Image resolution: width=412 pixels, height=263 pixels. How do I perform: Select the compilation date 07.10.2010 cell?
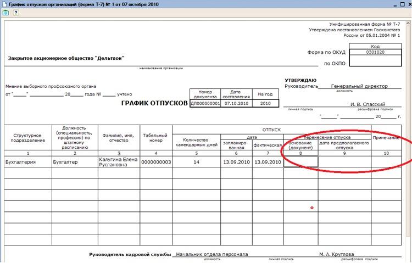pyautogui.click(x=237, y=103)
